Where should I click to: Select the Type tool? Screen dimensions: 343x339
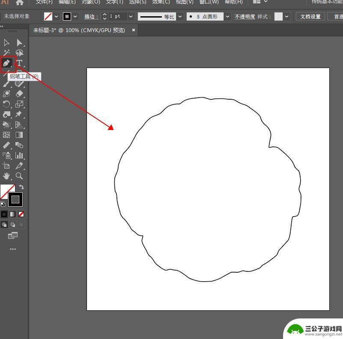pos(19,63)
